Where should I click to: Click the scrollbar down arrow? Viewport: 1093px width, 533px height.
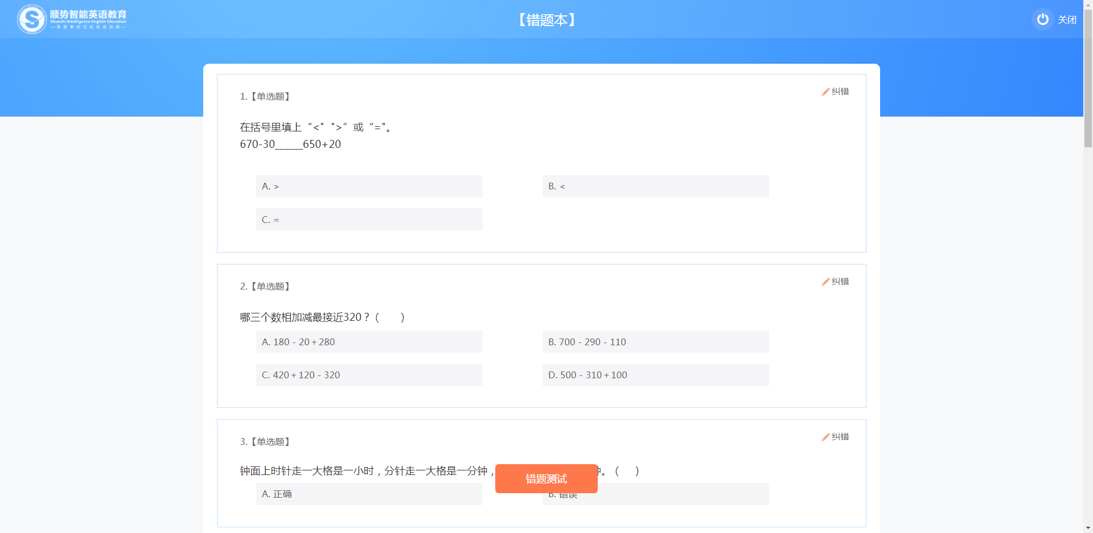pyautogui.click(x=1088, y=528)
